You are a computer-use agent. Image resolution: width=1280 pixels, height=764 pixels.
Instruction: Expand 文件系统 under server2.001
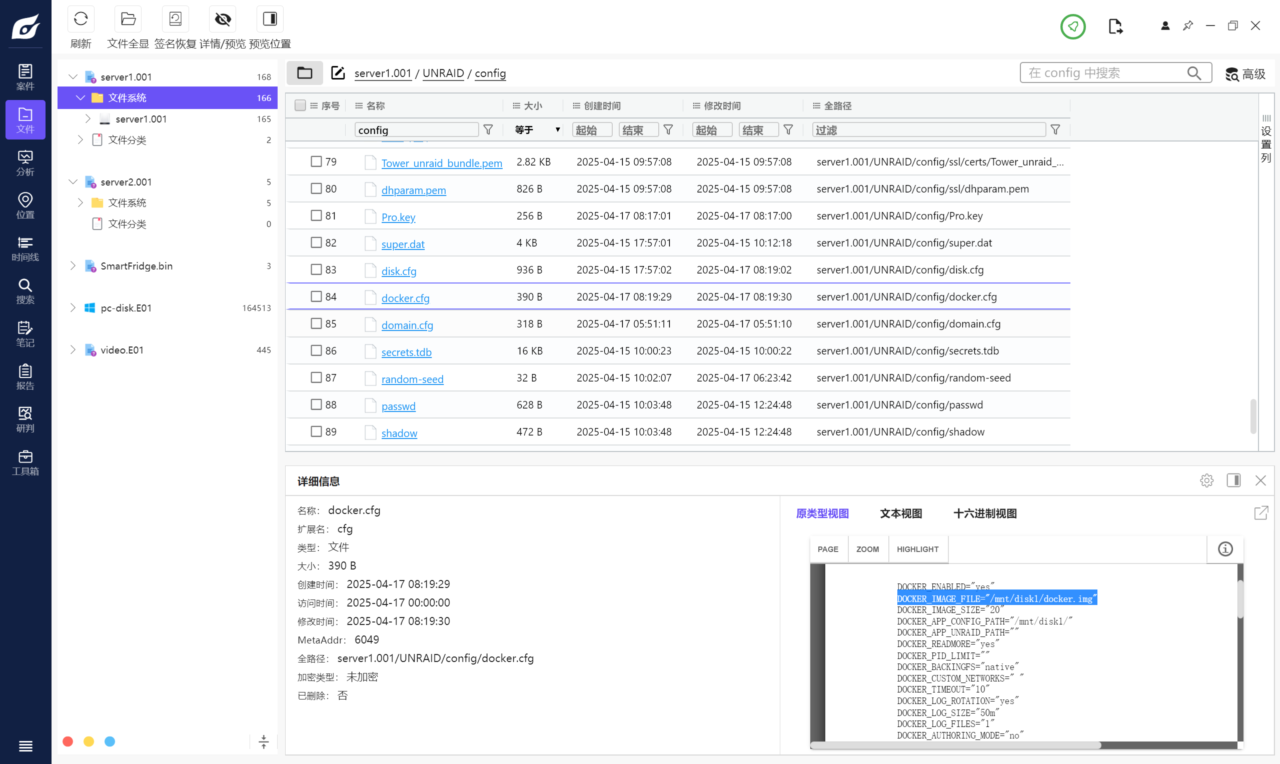point(81,203)
